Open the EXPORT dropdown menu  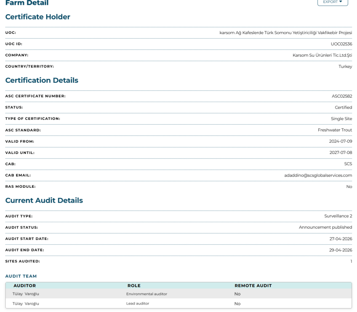(x=332, y=2)
